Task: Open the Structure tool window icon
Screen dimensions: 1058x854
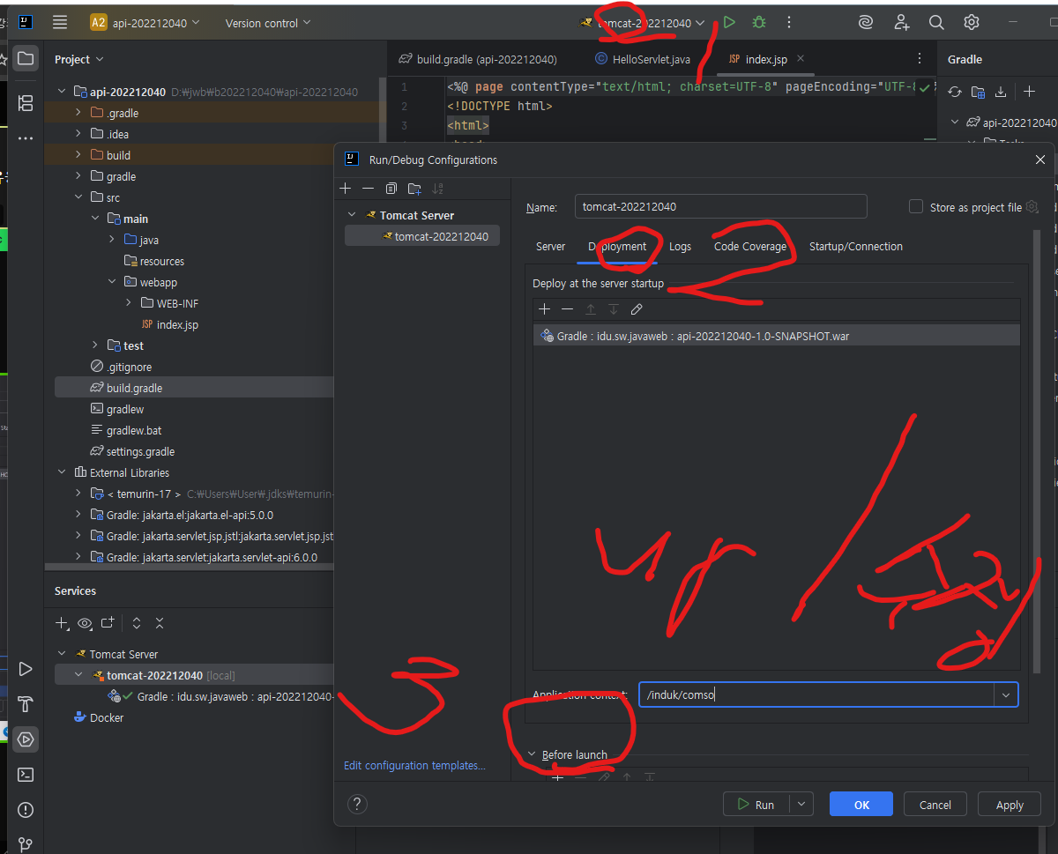Action: click(26, 103)
